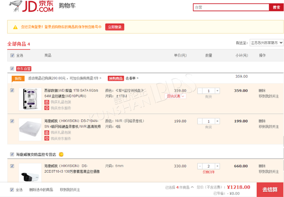284x197 pixels.
Task: Delete the Hikvision NVR item via 删除
Action: click(x=262, y=121)
